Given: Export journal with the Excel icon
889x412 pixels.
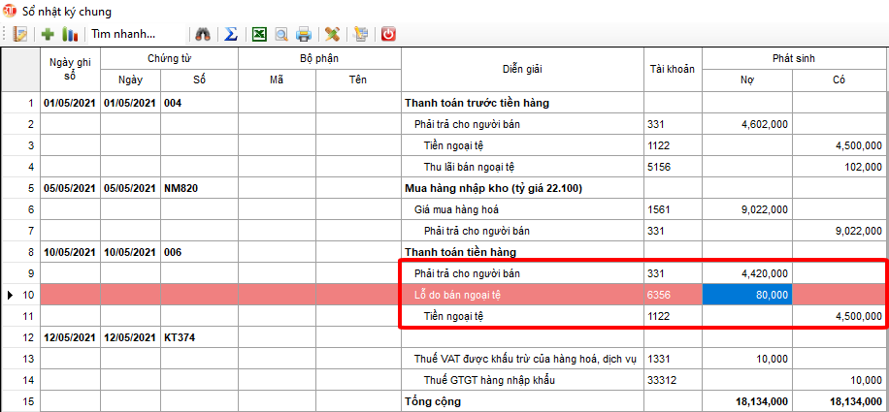Looking at the screenshot, I should point(259,35).
